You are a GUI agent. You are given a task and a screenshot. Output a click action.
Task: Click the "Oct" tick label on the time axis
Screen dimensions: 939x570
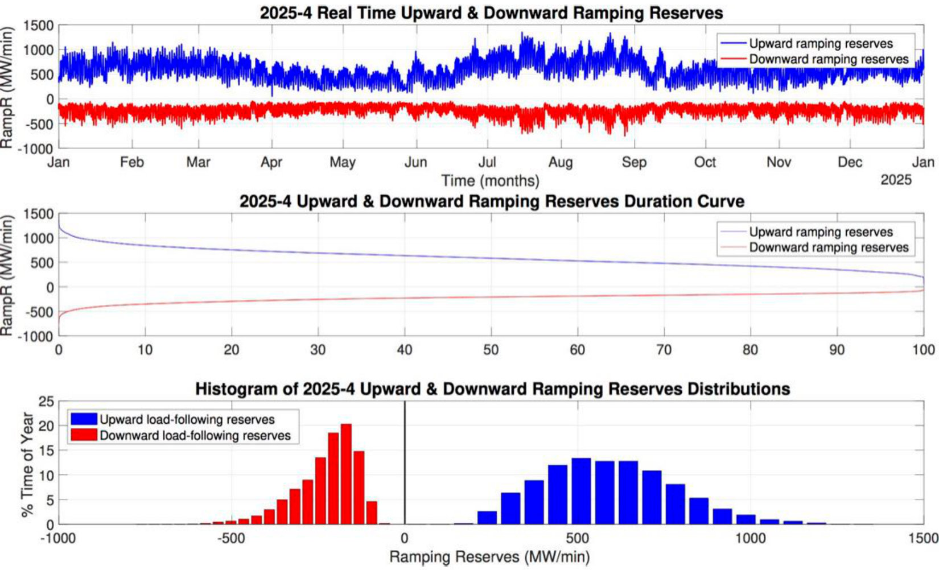[x=705, y=162]
